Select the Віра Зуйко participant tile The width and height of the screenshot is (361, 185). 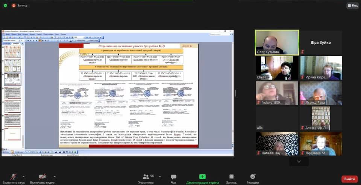[x=320, y=43]
